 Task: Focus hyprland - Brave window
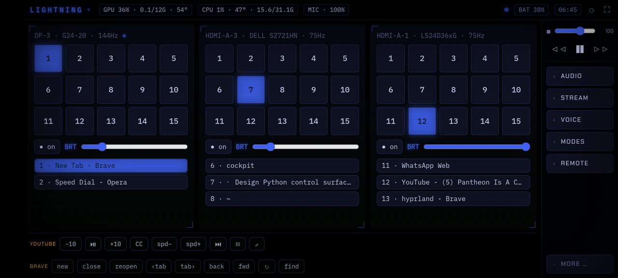[x=453, y=199]
